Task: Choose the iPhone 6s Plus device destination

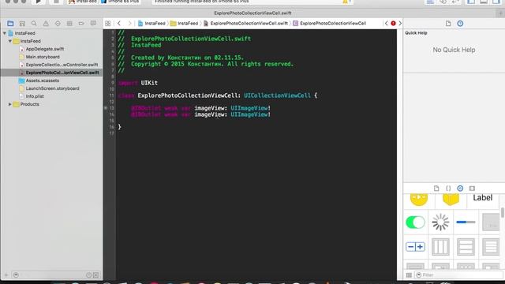Action: 120,2
